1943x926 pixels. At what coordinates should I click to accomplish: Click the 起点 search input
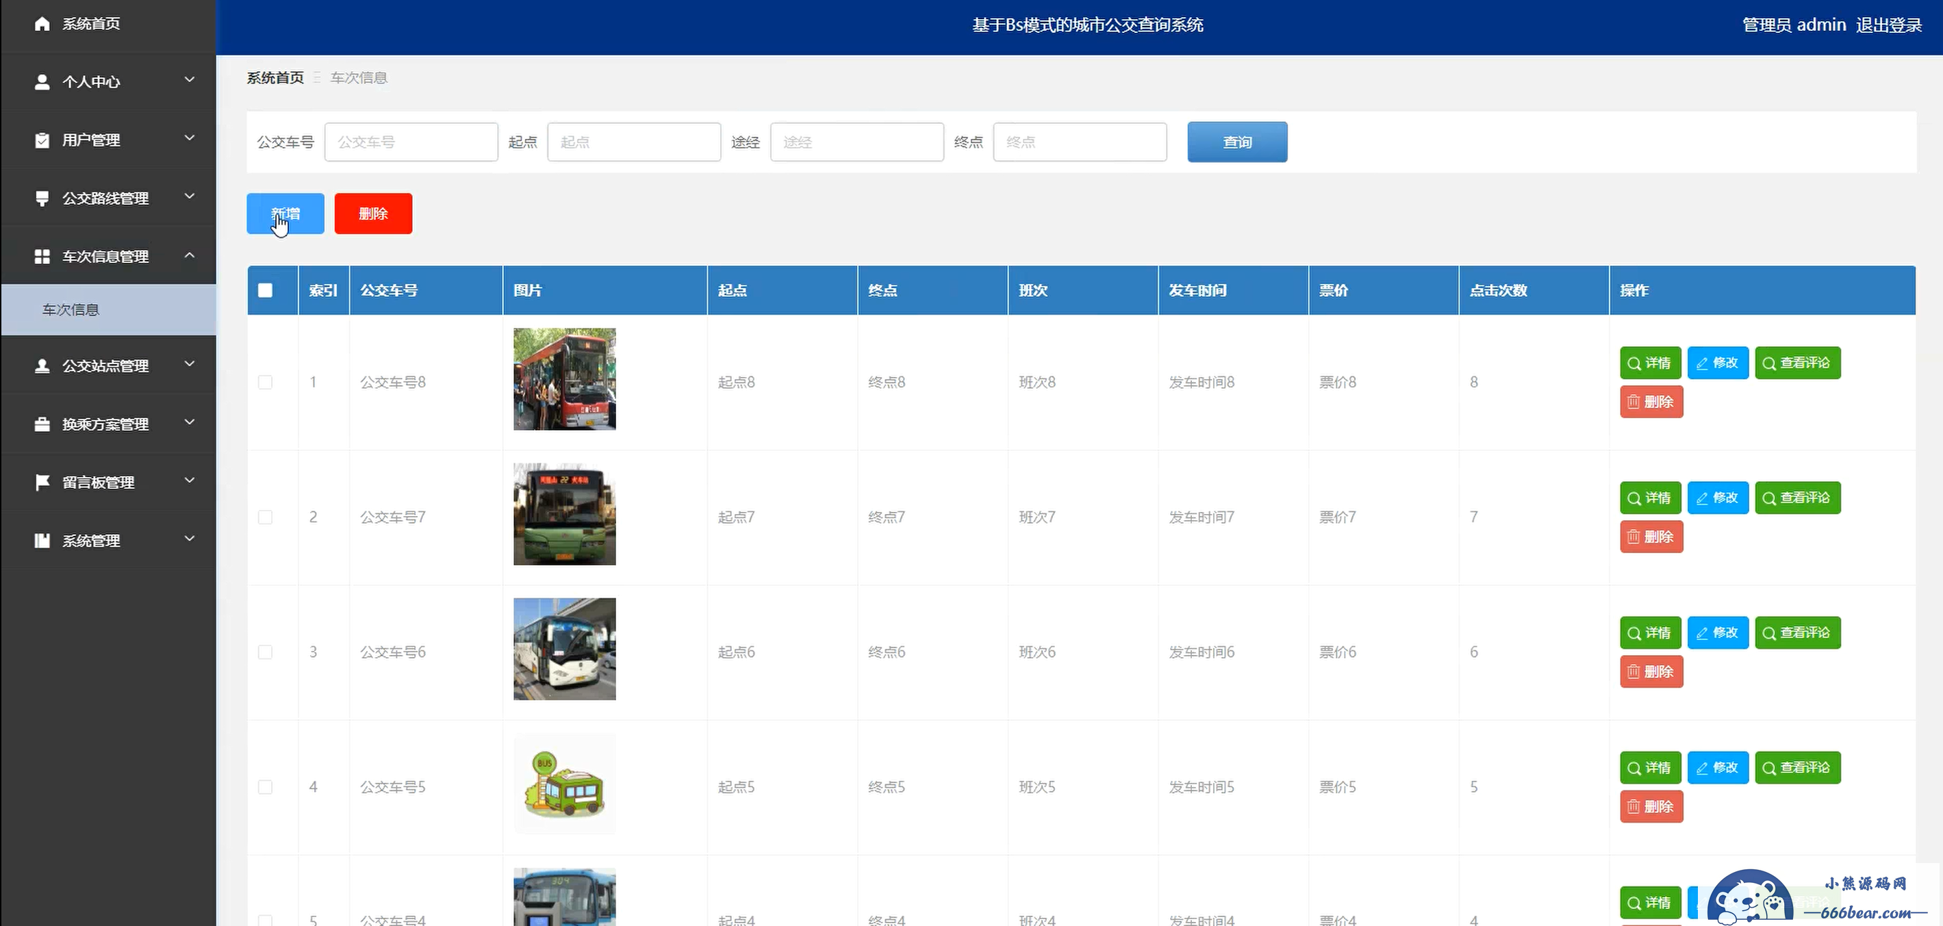click(x=635, y=142)
